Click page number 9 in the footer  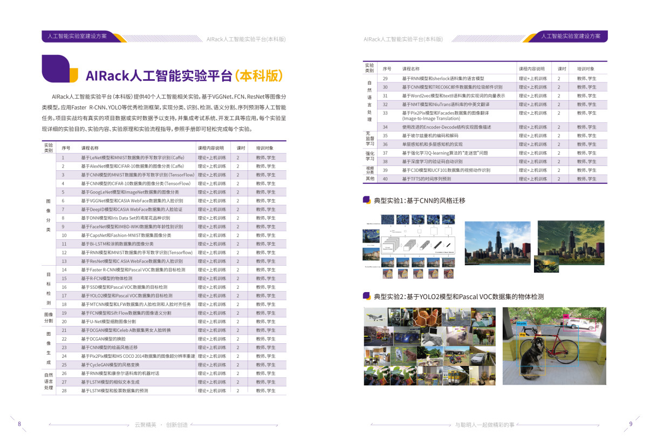(630, 424)
